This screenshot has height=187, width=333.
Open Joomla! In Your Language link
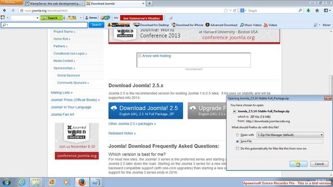click(71, 108)
